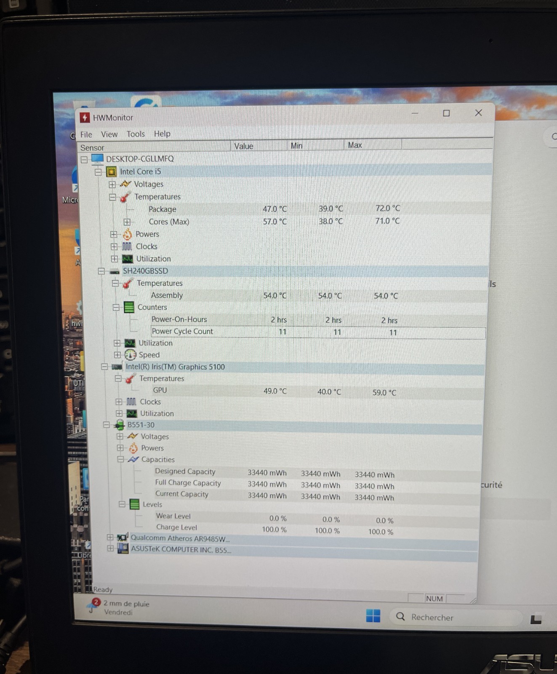Click the Utilization graph icon under Intel Core i5
The width and height of the screenshot is (557, 674).
(x=128, y=259)
